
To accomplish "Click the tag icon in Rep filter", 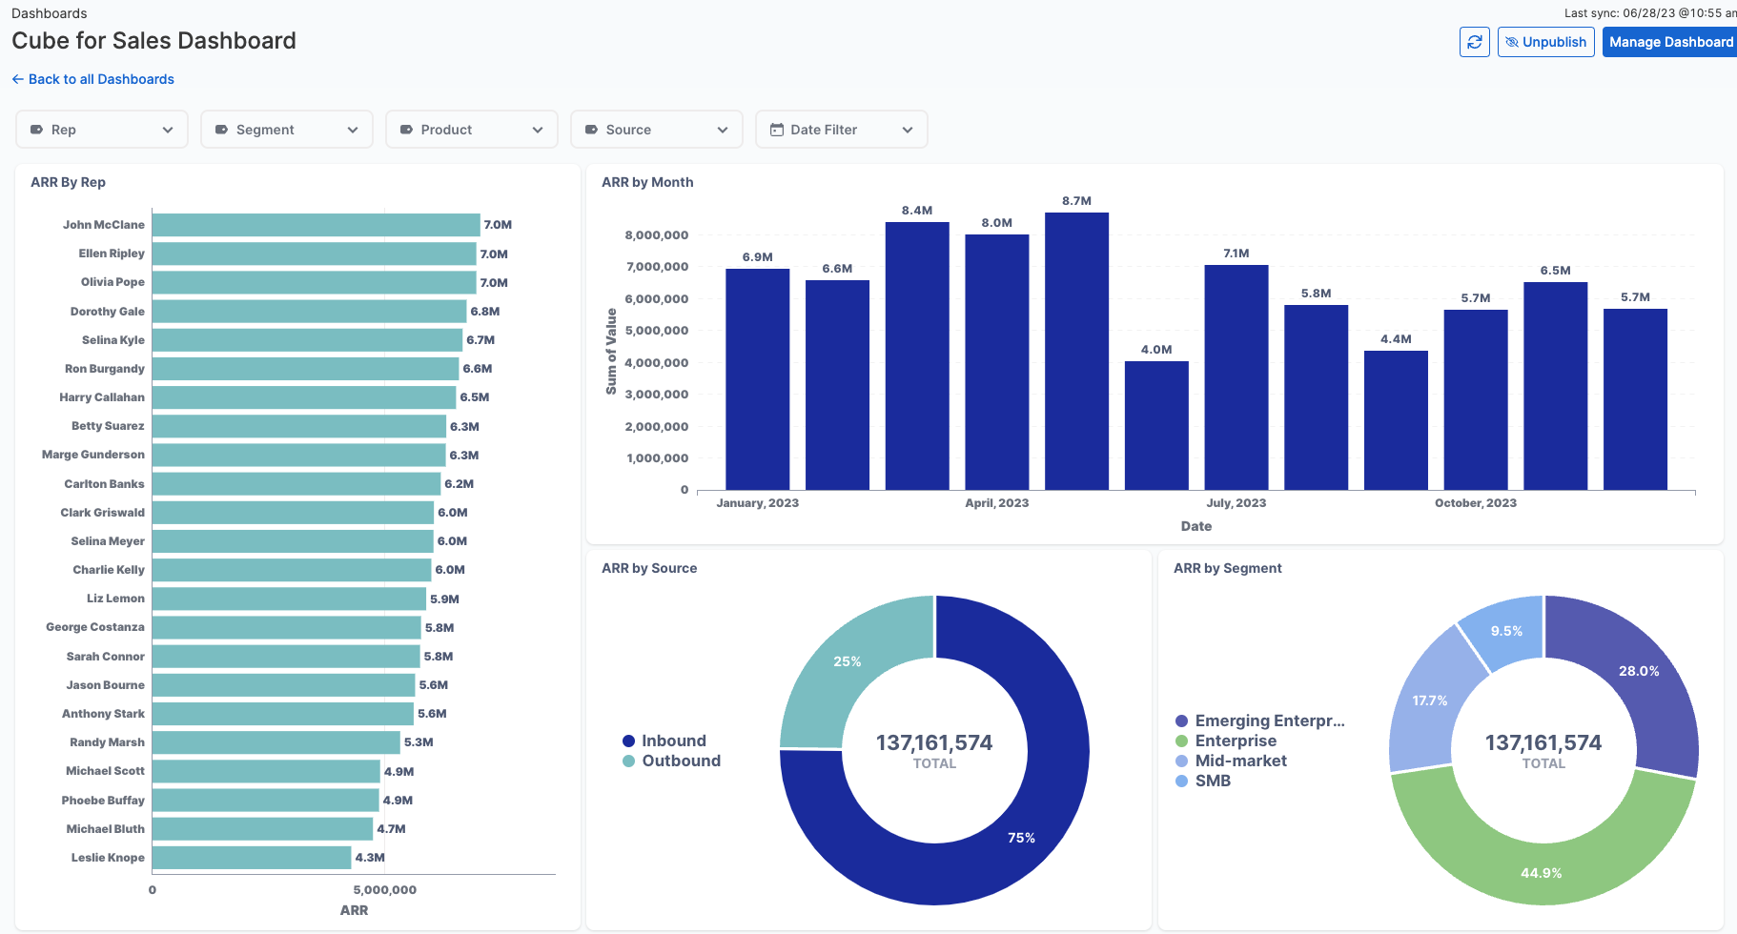I will click(36, 130).
